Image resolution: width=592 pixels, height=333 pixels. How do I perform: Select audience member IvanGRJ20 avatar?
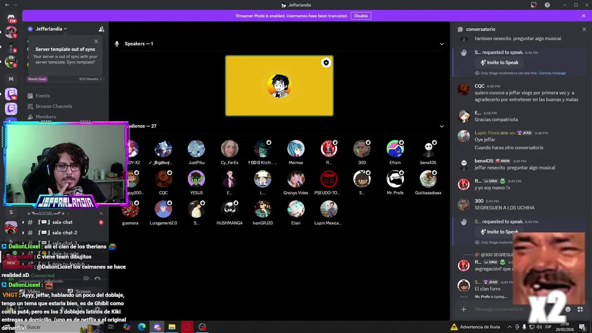coord(263,209)
